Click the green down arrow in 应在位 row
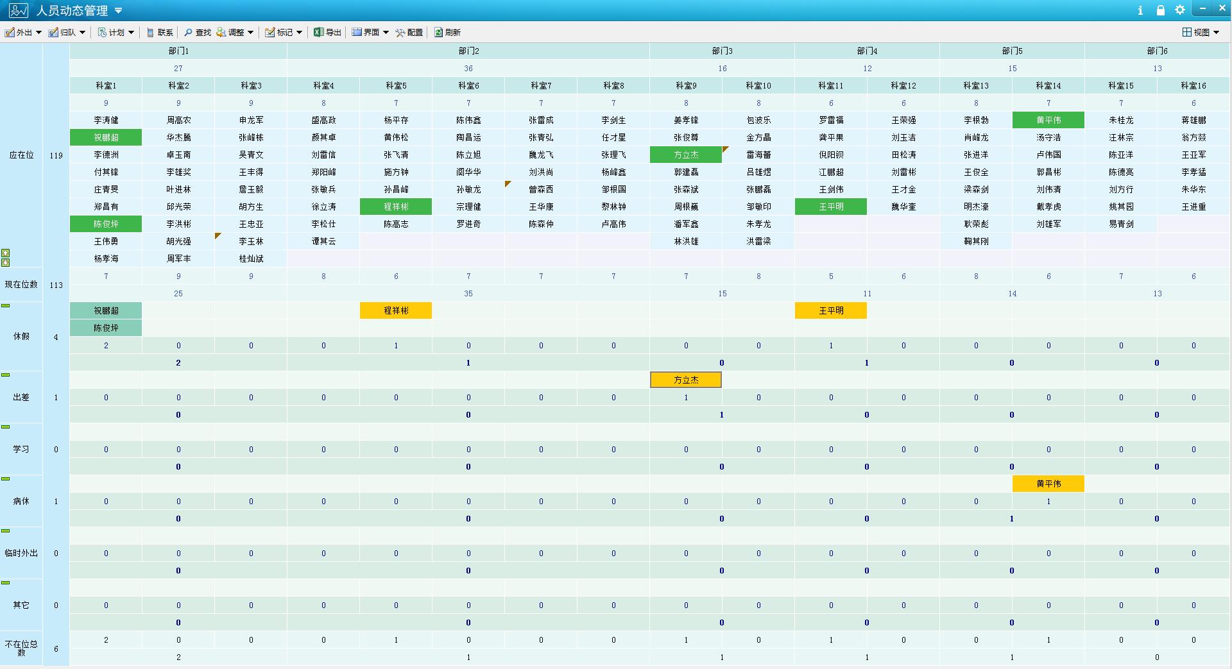This screenshot has width=1232, height=669. 6,262
